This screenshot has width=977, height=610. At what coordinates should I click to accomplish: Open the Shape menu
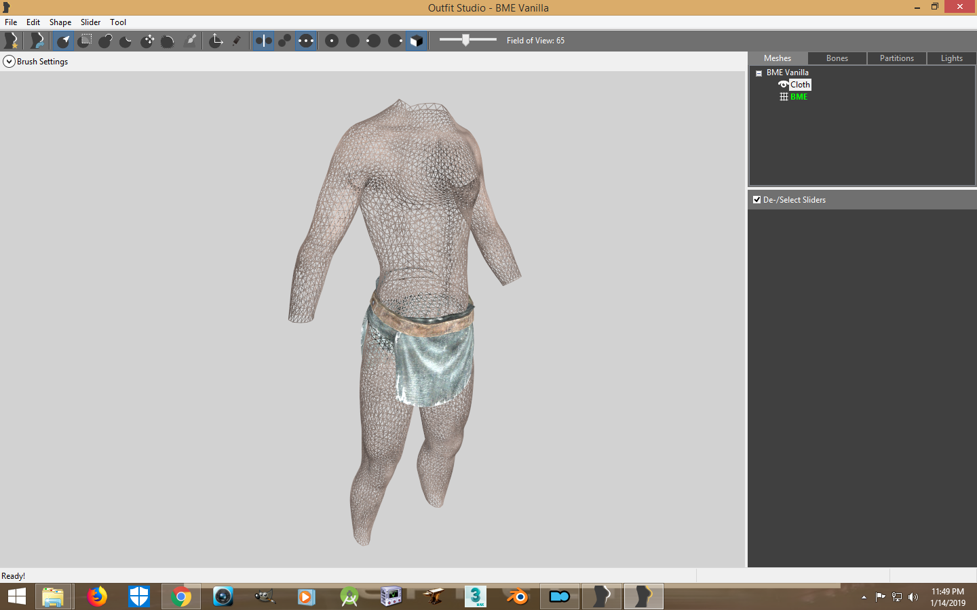click(60, 22)
